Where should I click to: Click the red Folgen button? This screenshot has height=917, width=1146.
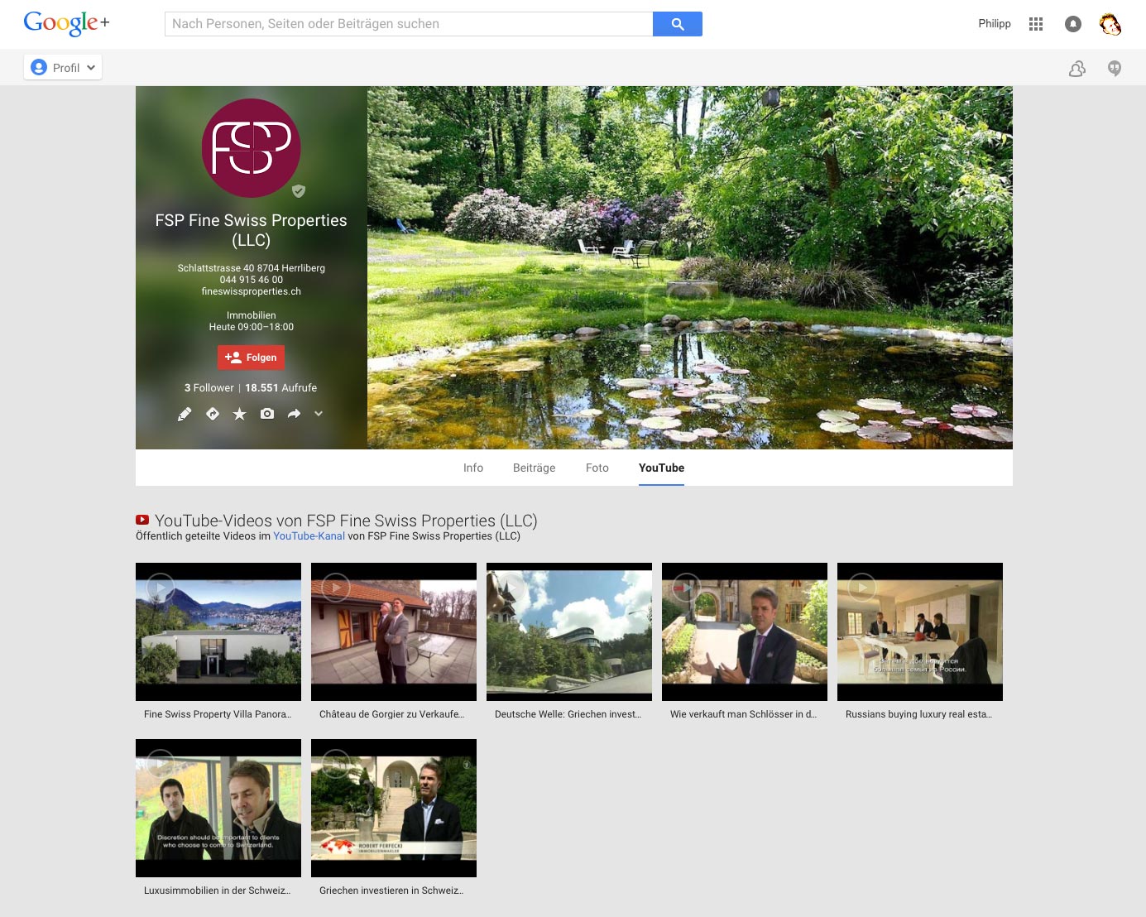(x=251, y=358)
